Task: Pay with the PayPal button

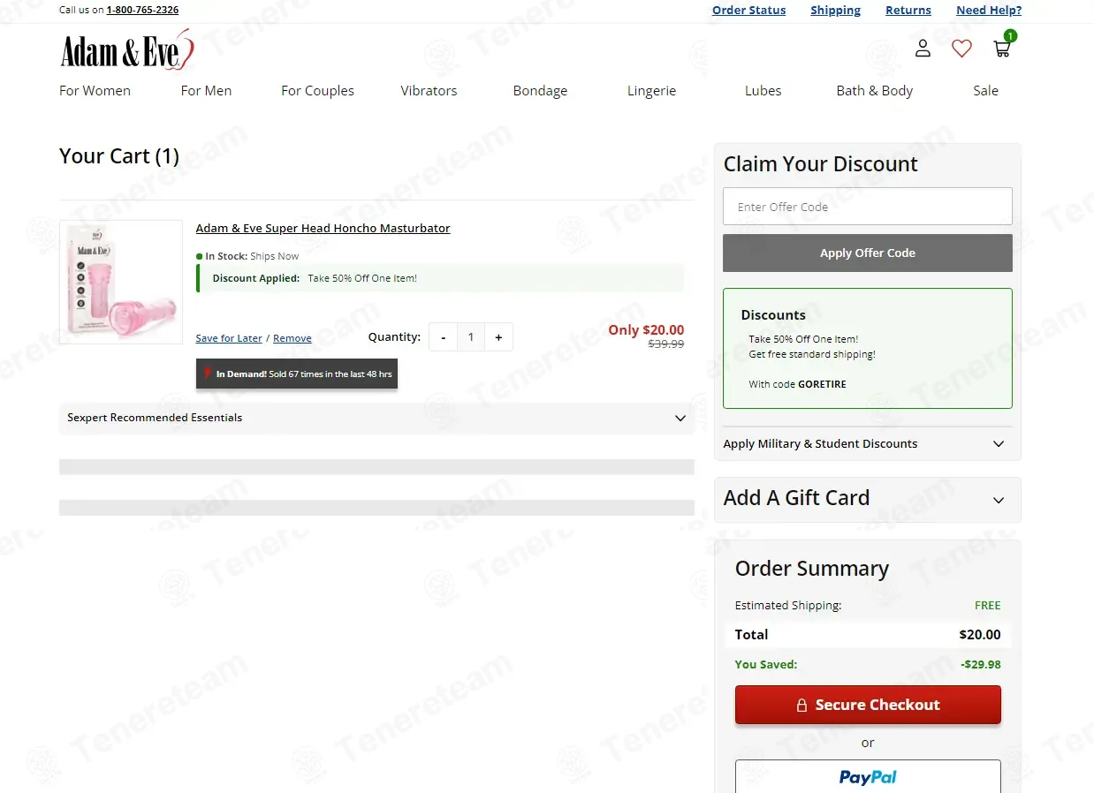Action: click(x=867, y=776)
